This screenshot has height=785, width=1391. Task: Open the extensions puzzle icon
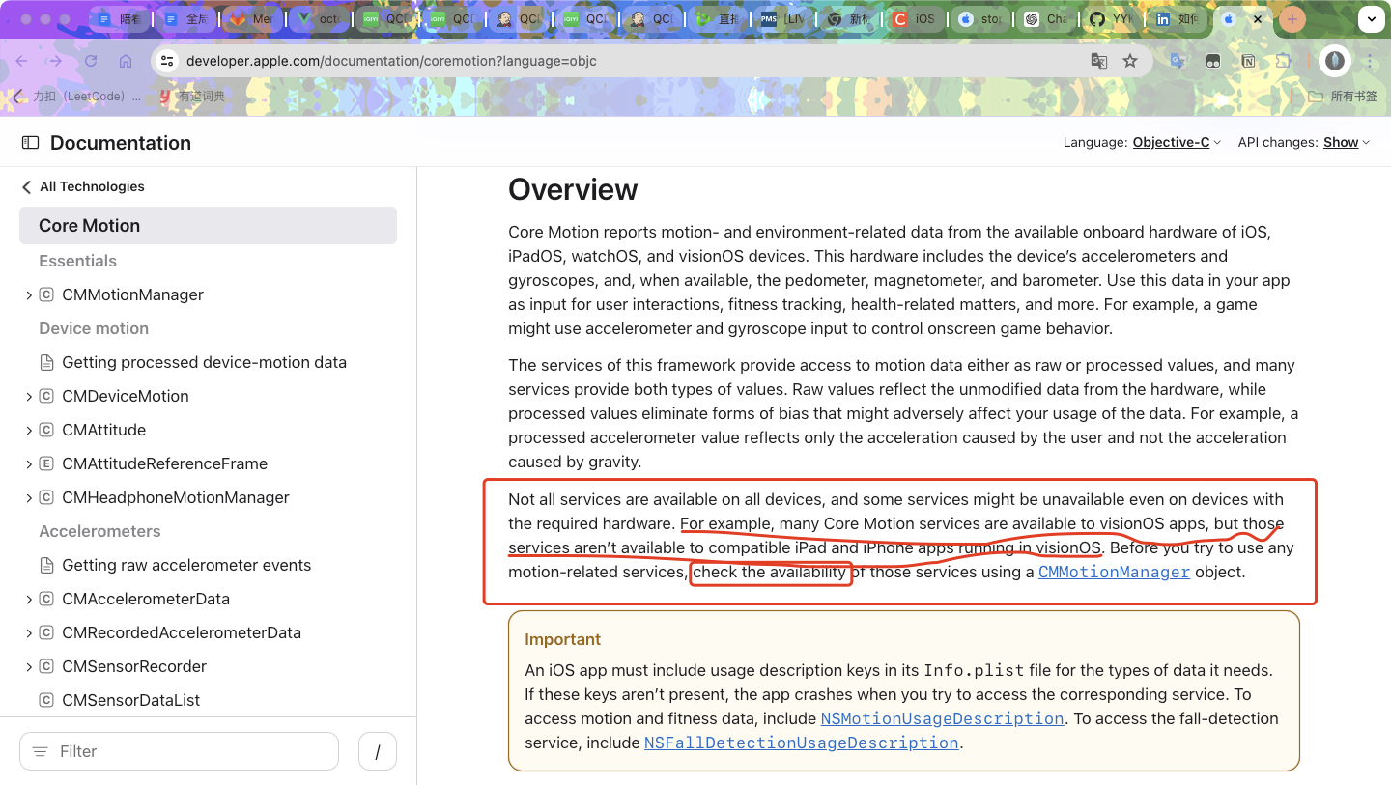coord(1283,61)
